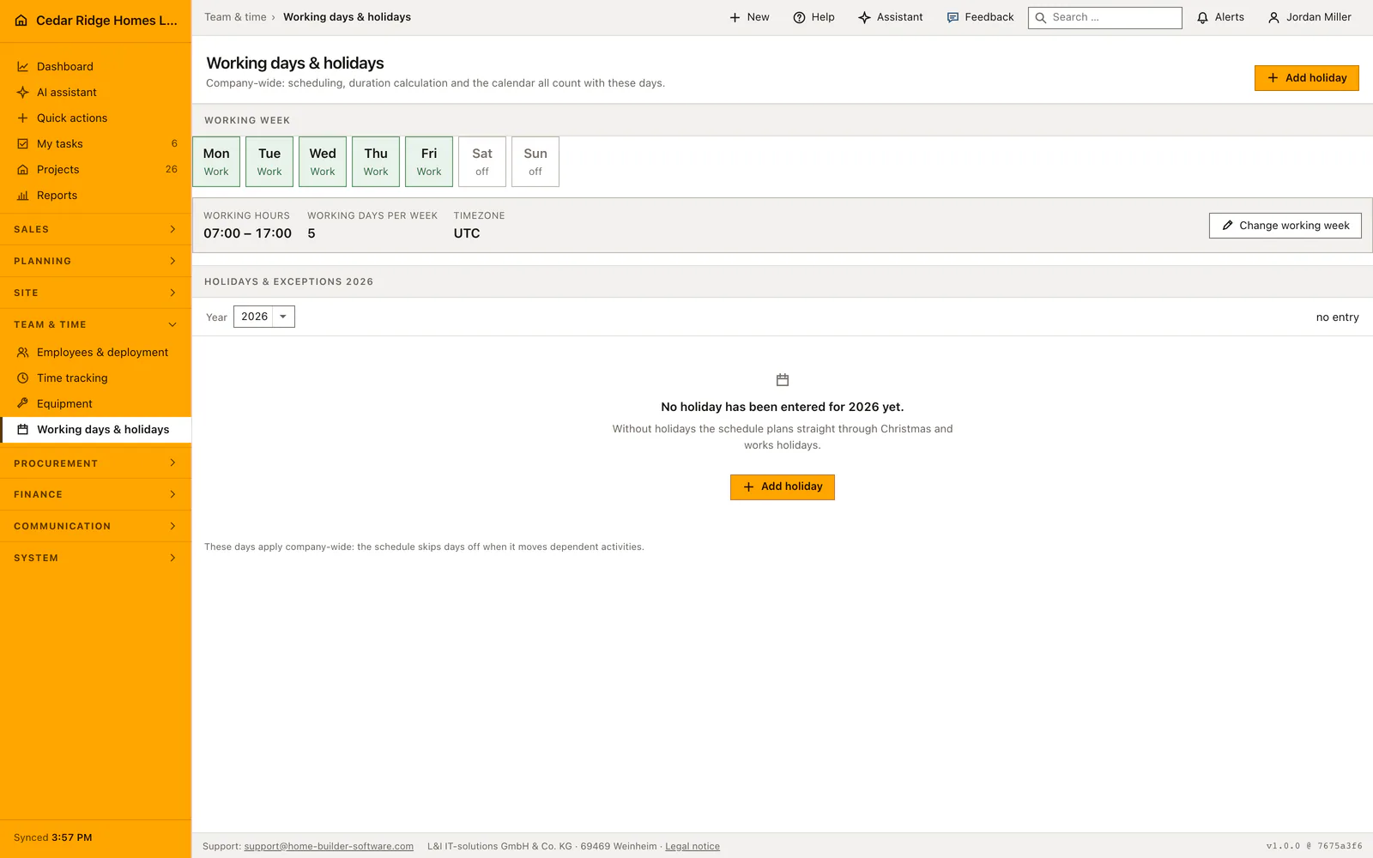
Task: Click the My tasks checkbox icon
Action: [23, 144]
